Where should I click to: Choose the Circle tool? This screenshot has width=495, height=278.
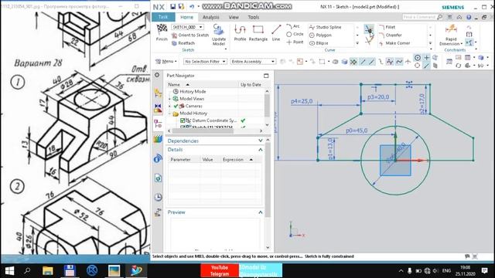click(295, 34)
